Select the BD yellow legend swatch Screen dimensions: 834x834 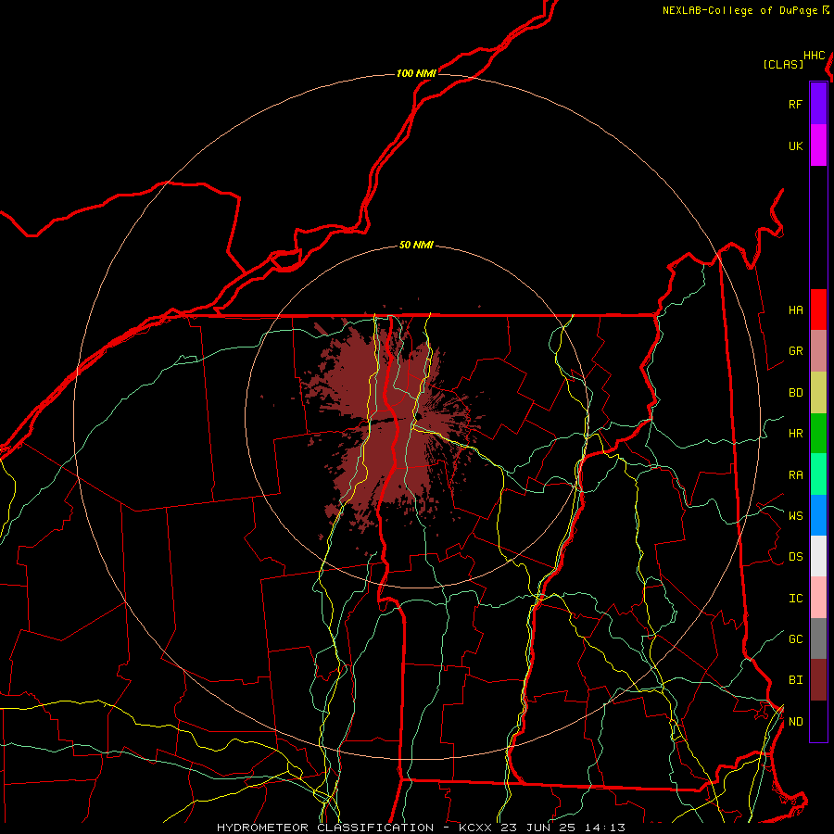(x=818, y=393)
